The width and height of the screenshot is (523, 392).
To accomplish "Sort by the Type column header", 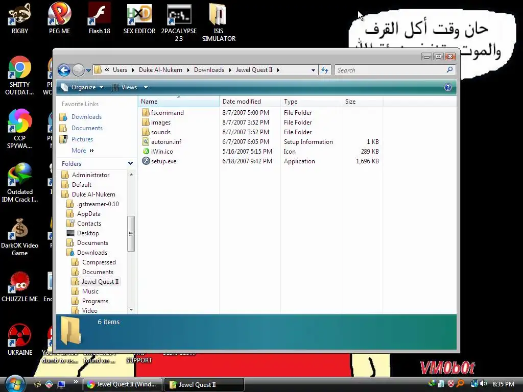I will coord(311,102).
